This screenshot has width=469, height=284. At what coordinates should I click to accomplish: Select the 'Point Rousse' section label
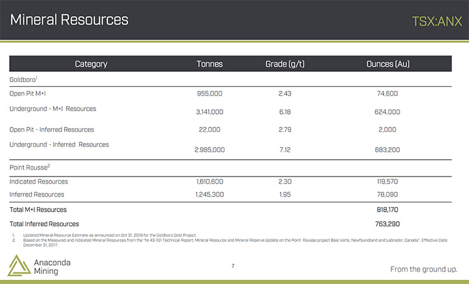coord(30,168)
